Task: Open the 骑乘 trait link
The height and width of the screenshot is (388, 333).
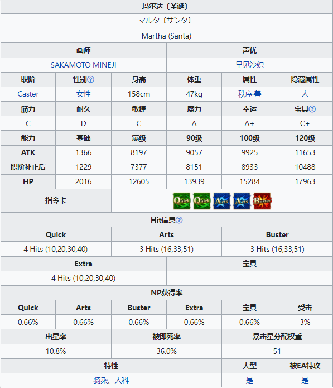Action: (100, 380)
